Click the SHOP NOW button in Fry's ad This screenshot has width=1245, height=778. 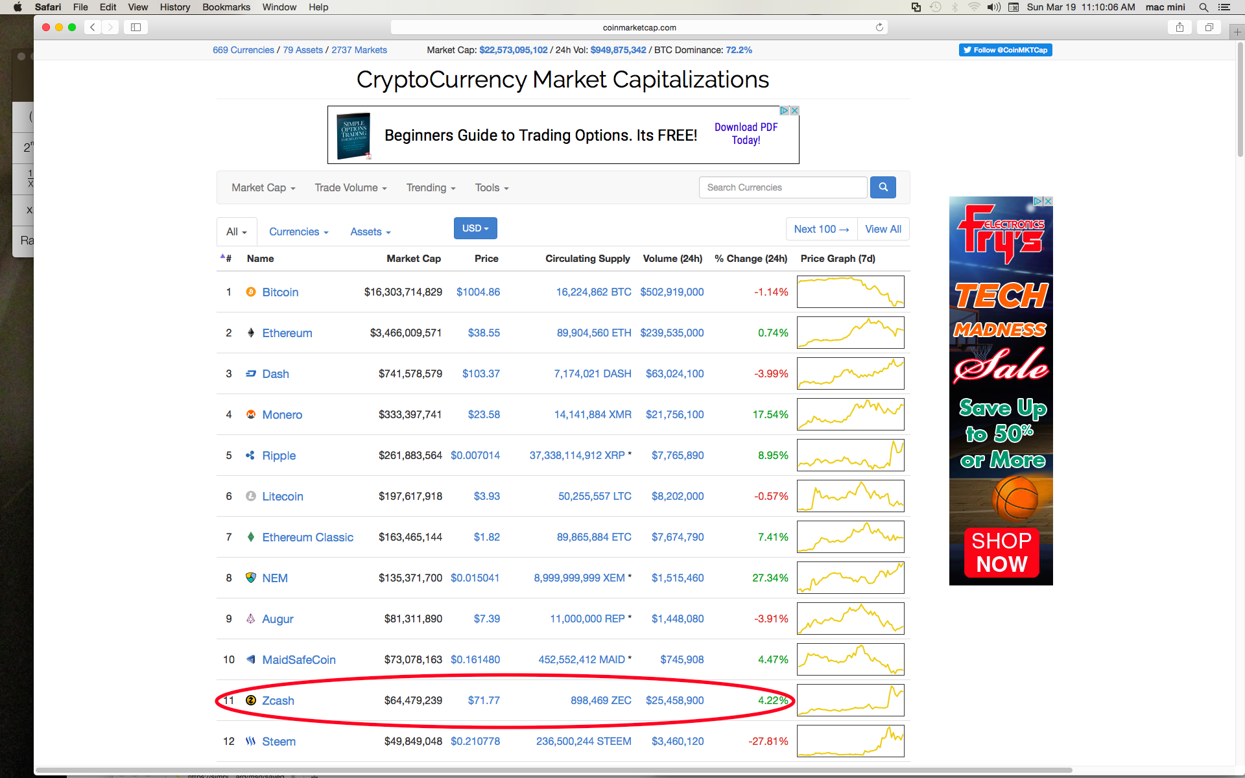pyautogui.click(x=1002, y=552)
